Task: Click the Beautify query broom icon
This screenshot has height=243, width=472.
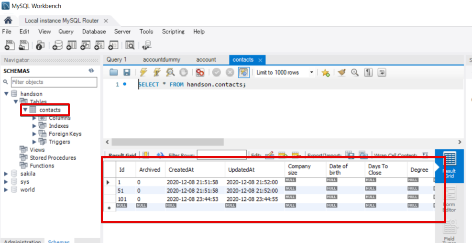Action: (341, 72)
